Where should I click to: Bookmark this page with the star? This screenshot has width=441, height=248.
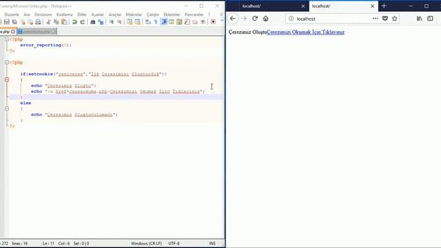[x=395, y=19]
